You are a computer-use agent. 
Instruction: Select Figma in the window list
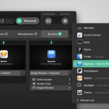[x=91, y=49]
